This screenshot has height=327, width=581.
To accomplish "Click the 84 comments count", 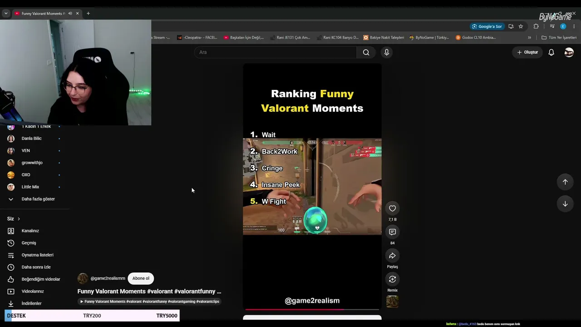I will tap(392, 243).
